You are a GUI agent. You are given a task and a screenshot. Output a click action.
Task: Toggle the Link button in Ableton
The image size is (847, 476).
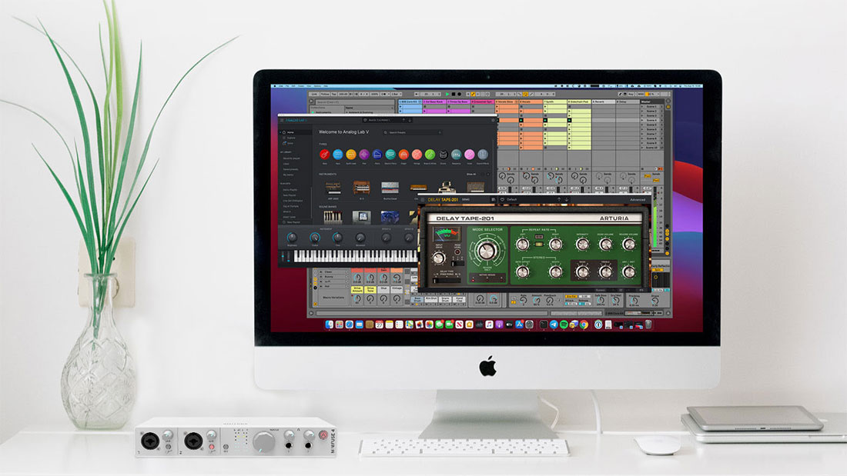314,94
